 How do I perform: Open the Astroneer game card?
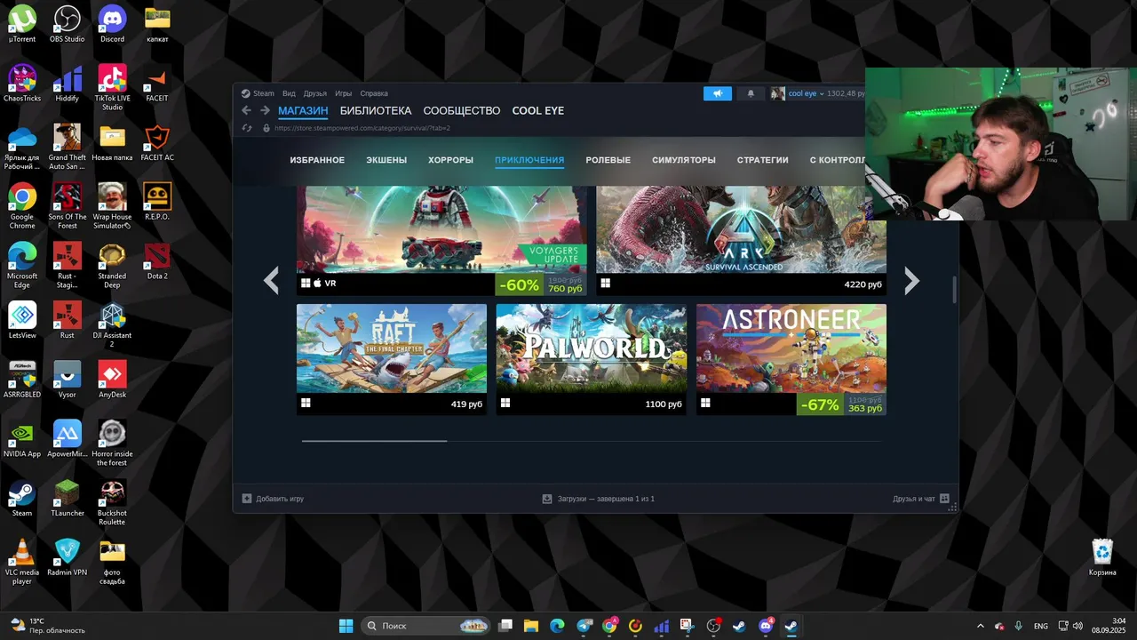point(791,359)
